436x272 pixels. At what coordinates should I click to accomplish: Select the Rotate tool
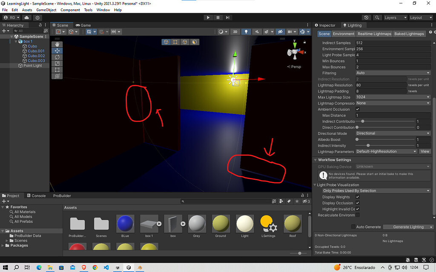coord(57,57)
